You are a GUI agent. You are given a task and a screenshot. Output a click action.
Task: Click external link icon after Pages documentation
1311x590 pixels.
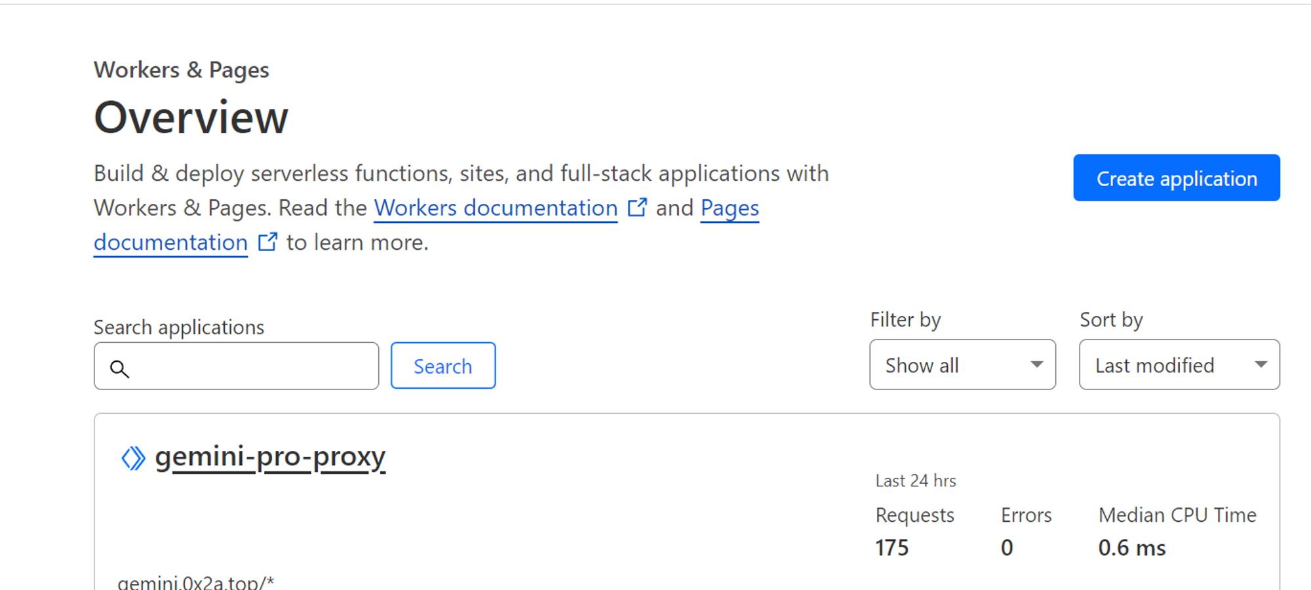[267, 242]
